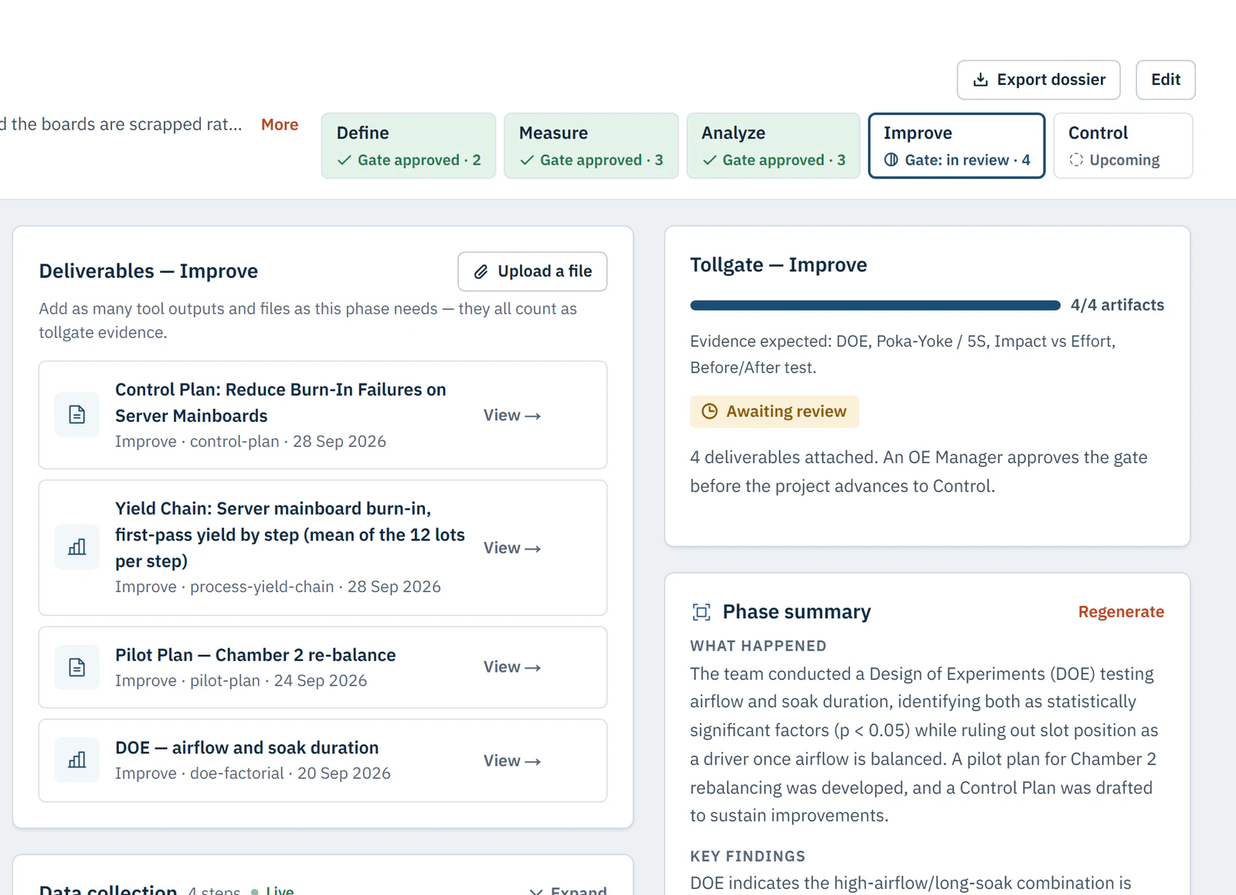Click the Deliverables — Improve heading
The height and width of the screenshot is (895, 1236).
coord(148,271)
